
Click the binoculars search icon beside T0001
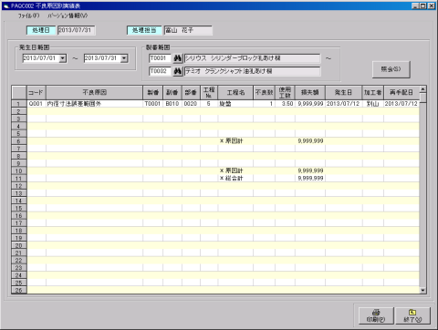pyautogui.click(x=178, y=58)
